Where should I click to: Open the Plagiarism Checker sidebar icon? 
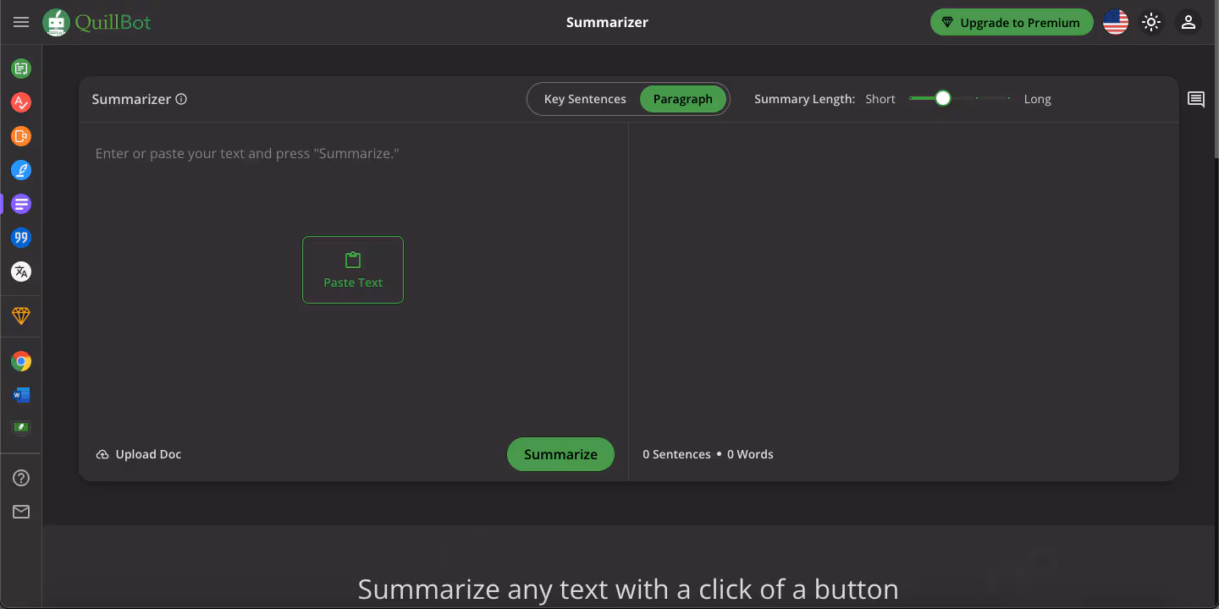pos(21,136)
